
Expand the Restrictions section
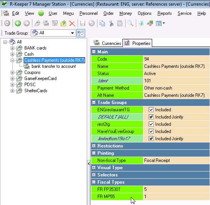[x=94, y=146]
